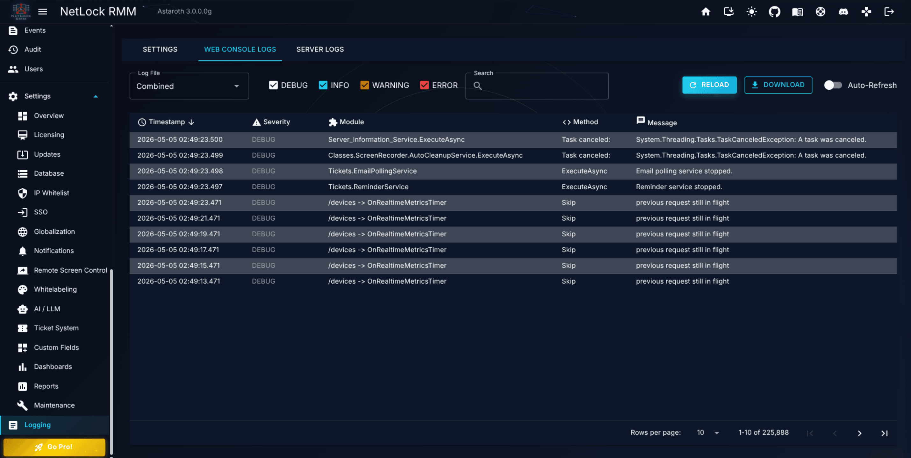This screenshot has width=911, height=458.
Task: Click the download installer icon in header
Action: (728, 12)
